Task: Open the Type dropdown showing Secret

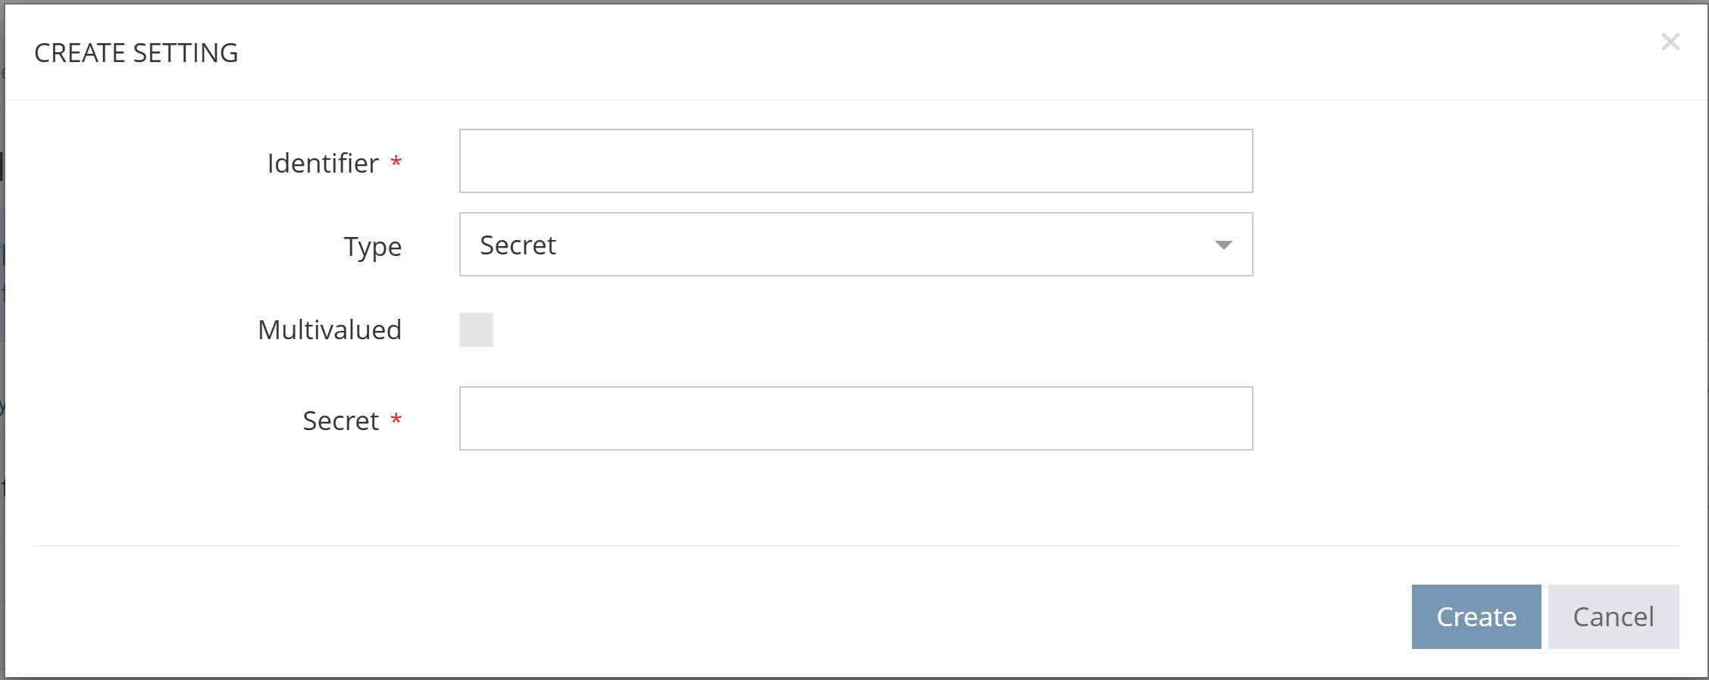Action: (x=855, y=245)
